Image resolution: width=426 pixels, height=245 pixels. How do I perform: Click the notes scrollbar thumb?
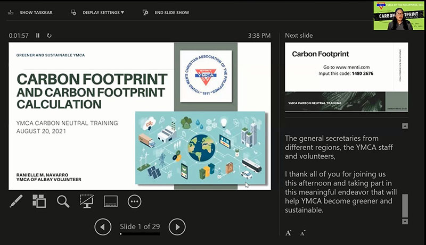click(405, 206)
